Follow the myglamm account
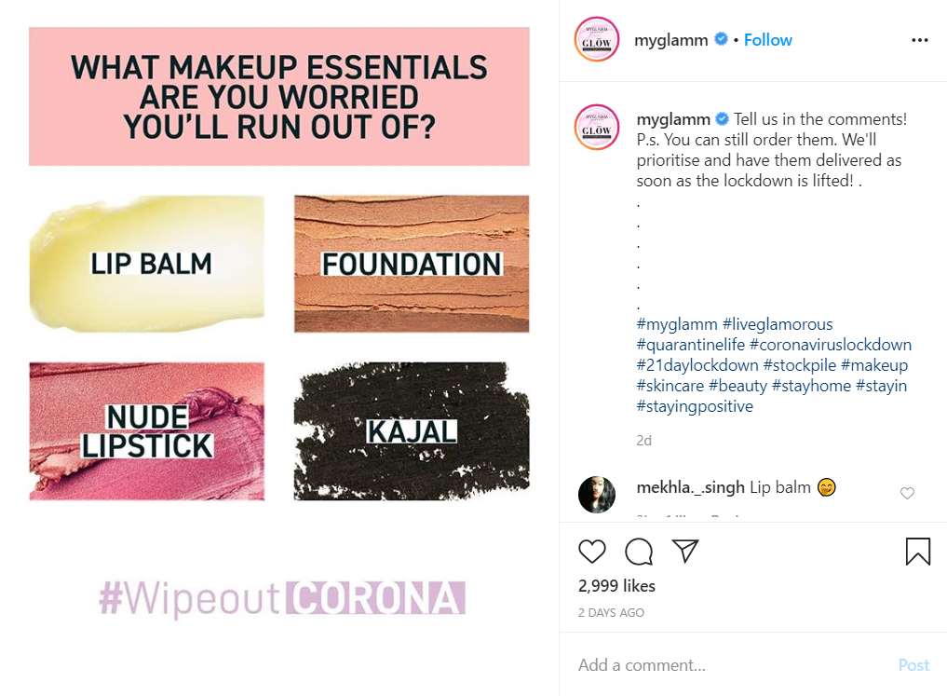 [x=767, y=40]
